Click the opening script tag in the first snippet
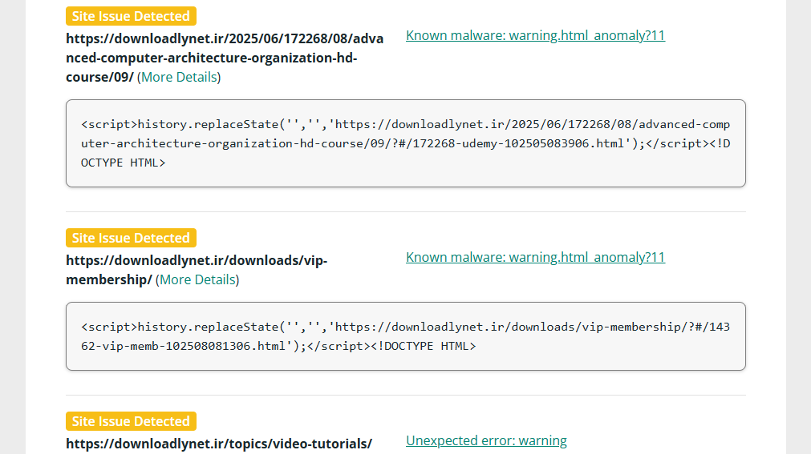The image size is (811, 454). pyautogui.click(x=109, y=124)
